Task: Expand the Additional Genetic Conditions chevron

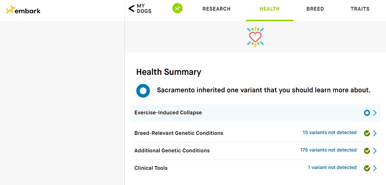Action: [375, 151]
